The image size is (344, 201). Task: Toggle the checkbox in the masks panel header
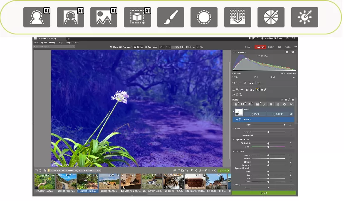(282, 100)
